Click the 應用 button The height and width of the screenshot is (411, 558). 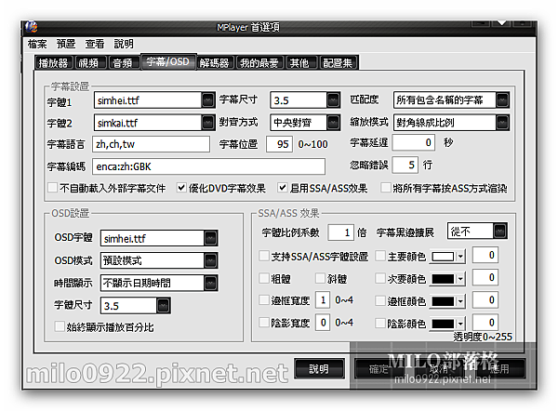click(499, 369)
